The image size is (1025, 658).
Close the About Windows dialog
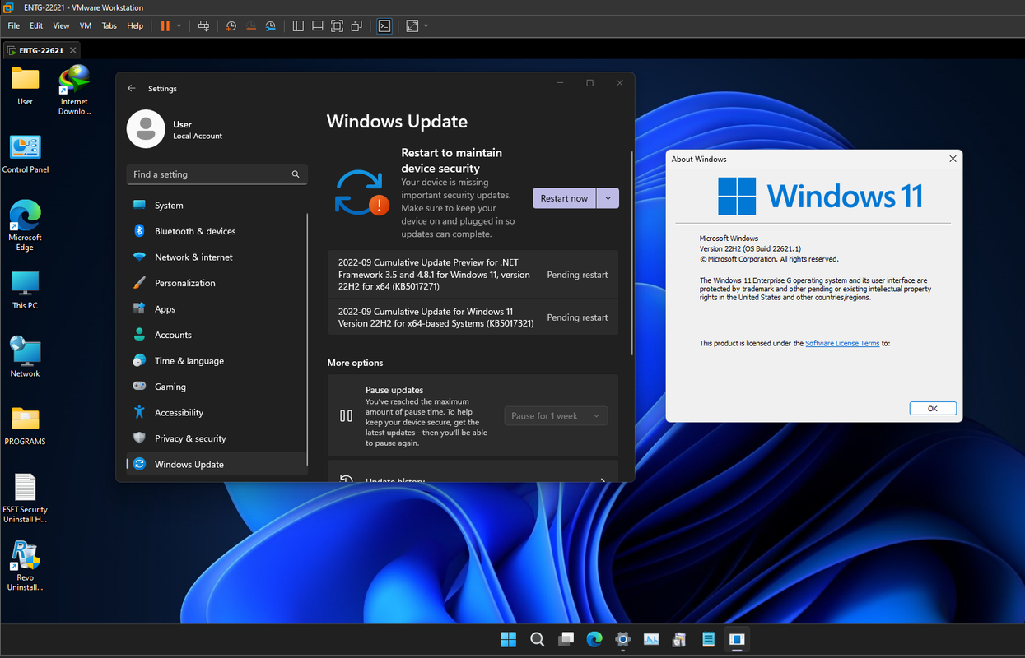(953, 159)
